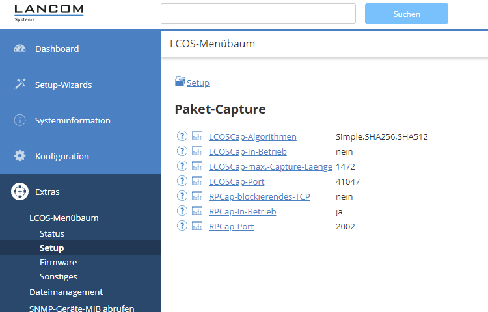Click the statistics icon next to LCOSCap-Port
488x312 pixels.
point(197,181)
